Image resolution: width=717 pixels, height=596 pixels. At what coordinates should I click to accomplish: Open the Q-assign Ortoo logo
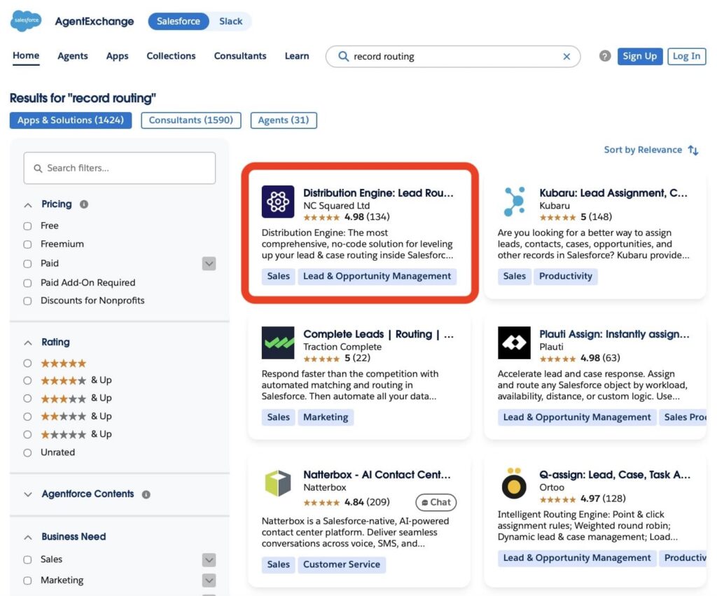(x=514, y=483)
